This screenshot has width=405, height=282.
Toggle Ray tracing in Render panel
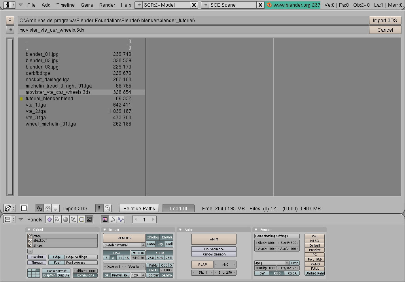tap(160, 244)
